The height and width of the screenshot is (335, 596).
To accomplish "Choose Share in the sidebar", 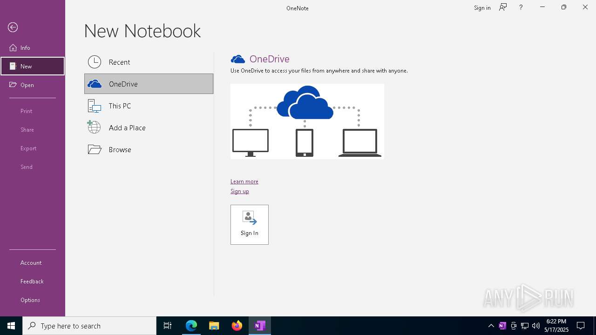I will pos(33,129).
